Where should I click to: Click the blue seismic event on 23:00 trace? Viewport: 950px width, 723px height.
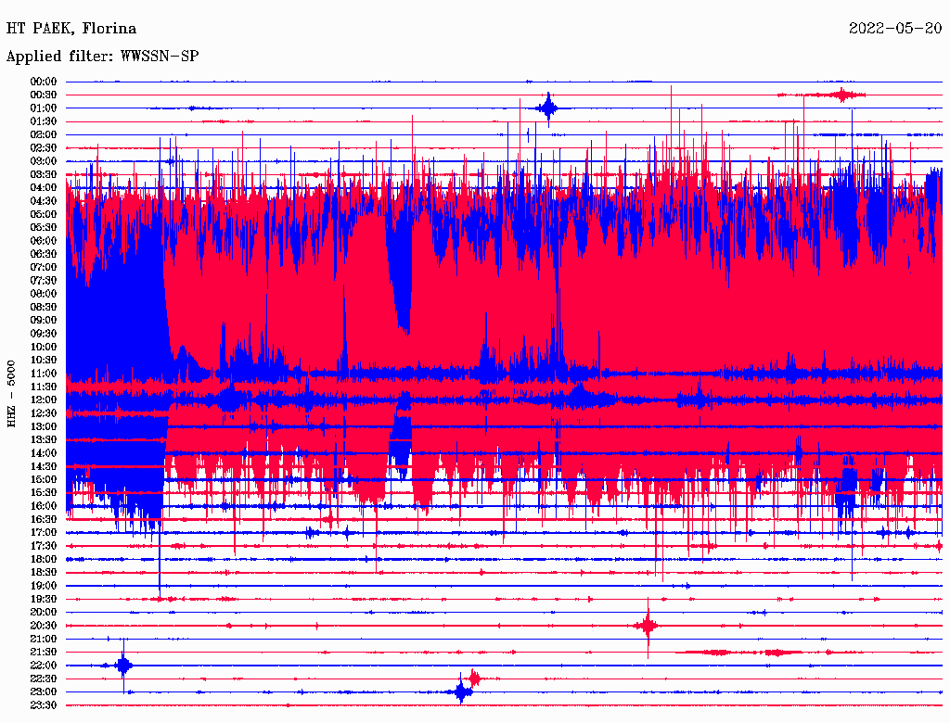463,691
